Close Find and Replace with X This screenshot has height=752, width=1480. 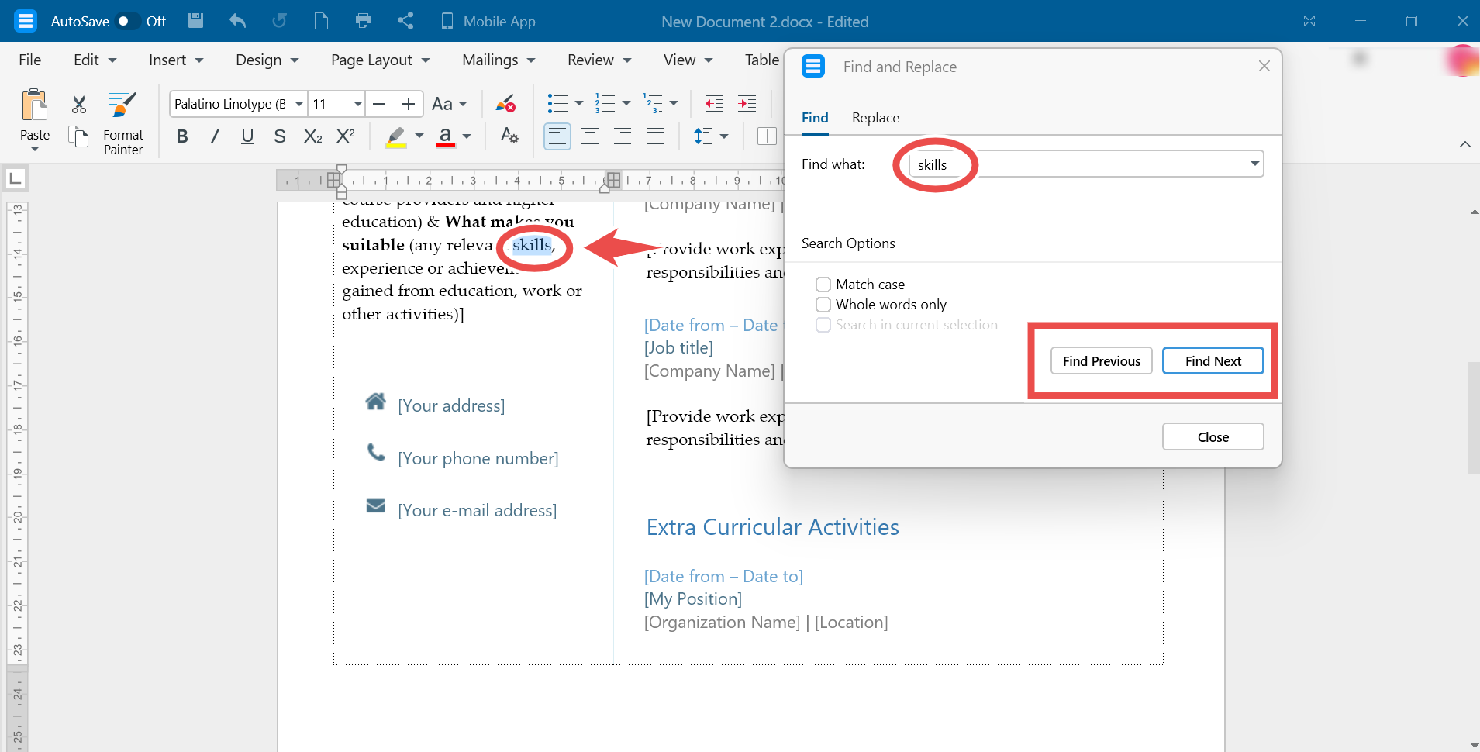[1264, 67]
